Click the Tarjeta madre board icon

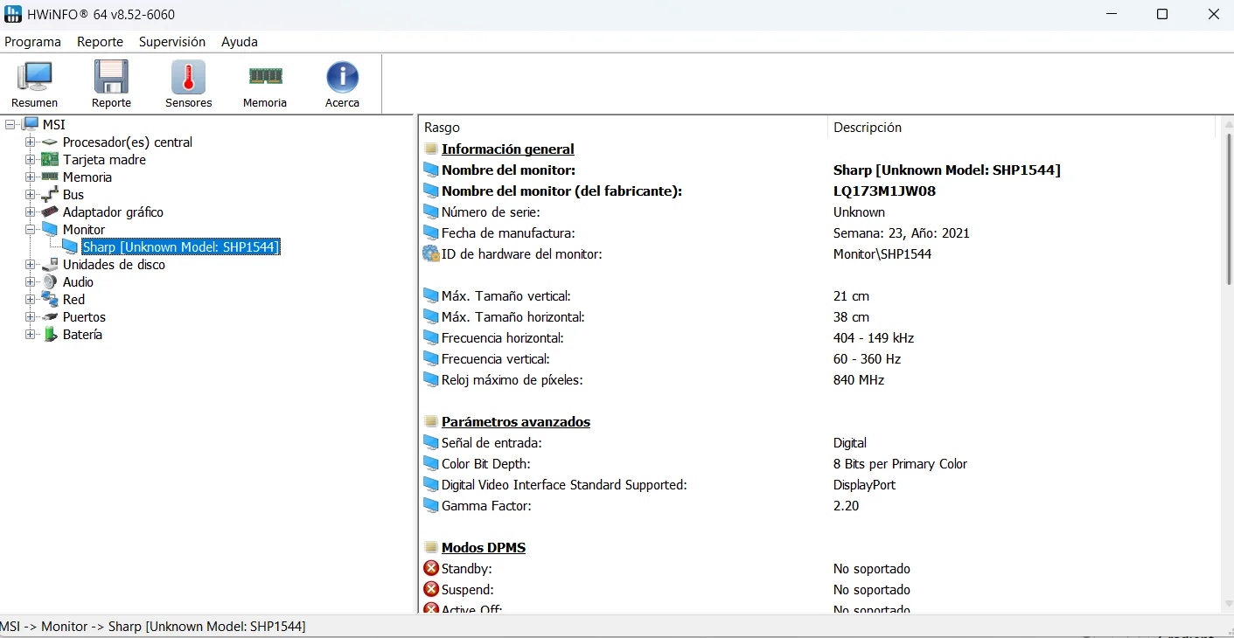point(50,159)
